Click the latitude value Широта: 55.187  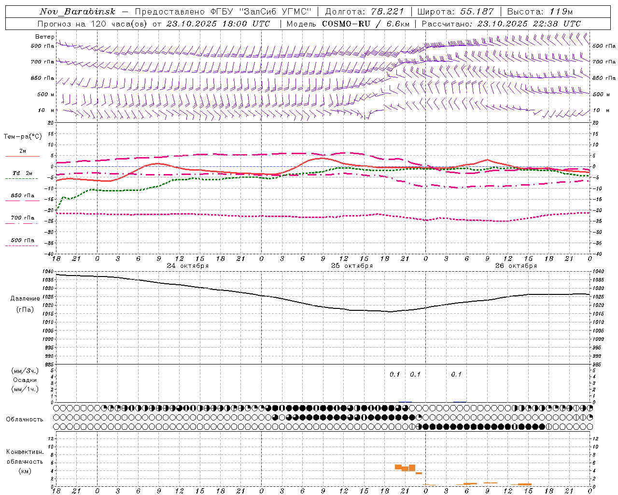pos(456,12)
